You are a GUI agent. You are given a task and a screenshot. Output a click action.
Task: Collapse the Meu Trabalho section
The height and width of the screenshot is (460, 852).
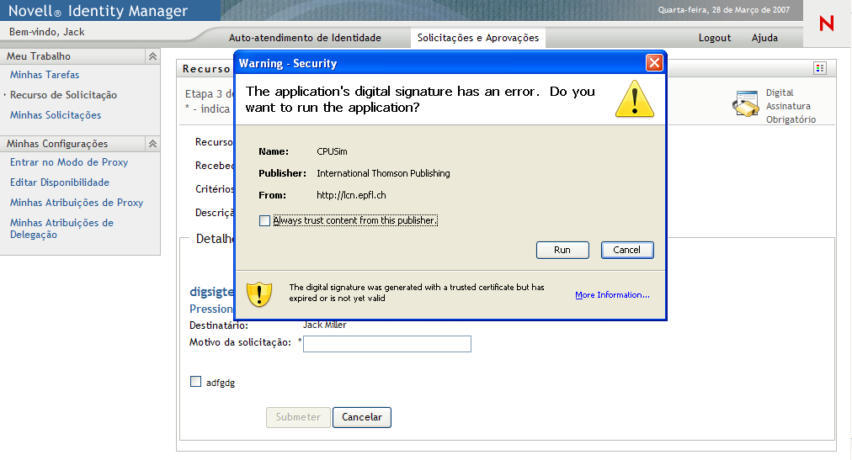152,56
